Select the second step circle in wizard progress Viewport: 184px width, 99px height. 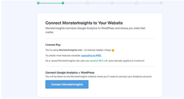[x=63, y=3]
